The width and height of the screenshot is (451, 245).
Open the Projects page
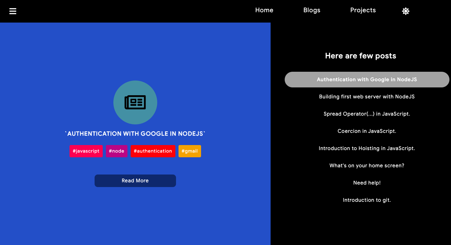tap(363, 10)
